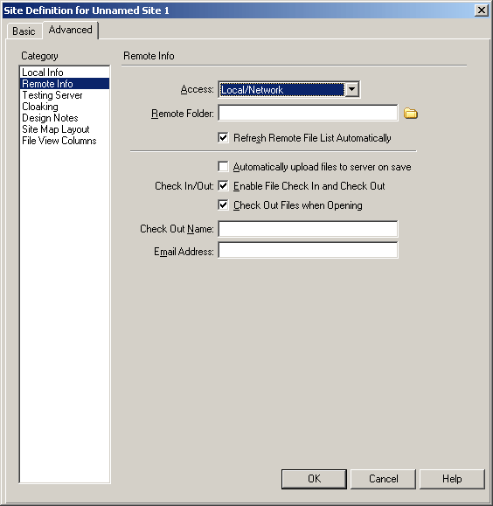Screen dimensions: 493x506
Task: Toggle Check Out Files when Opening
Action: click(223, 204)
